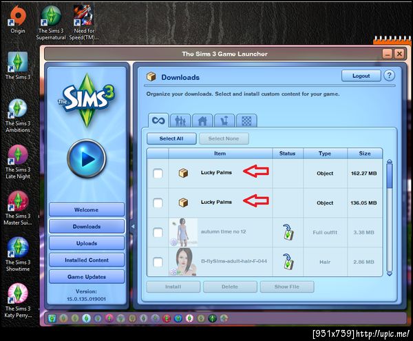The image size is (413, 341).
Task: Open the Origin desktop shortcut
Action: tap(18, 21)
